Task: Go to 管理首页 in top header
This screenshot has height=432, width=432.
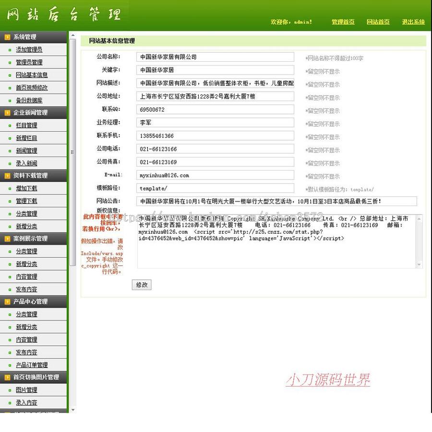Action: click(343, 22)
